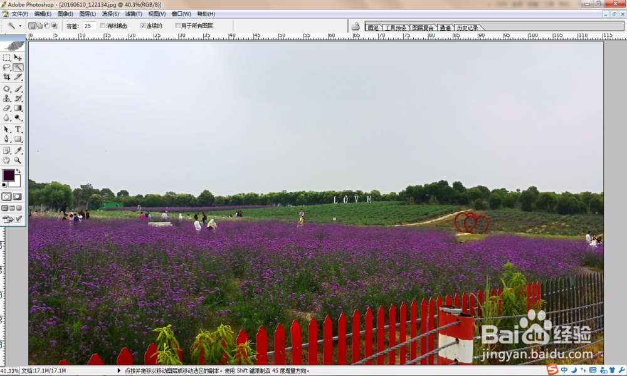
Task: Select Full Screen Mode button
Action: (19, 208)
